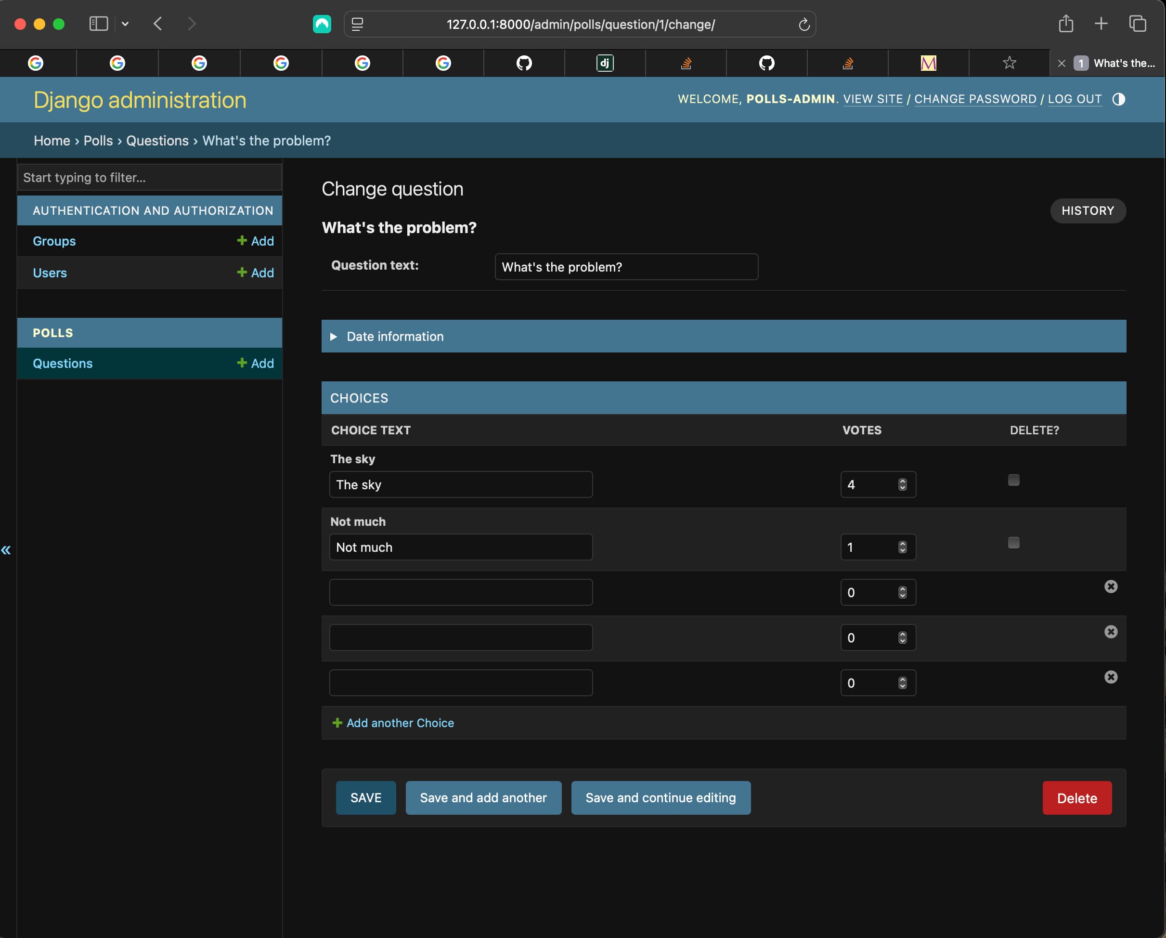Viewport: 1166px width, 938px height.
Task: Show the tab overview icon
Action: pyautogui.click(x=1137, y=23)
